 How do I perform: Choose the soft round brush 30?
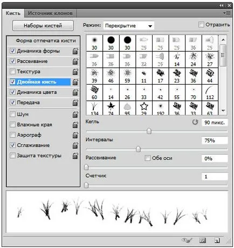(x=94, y=43)
